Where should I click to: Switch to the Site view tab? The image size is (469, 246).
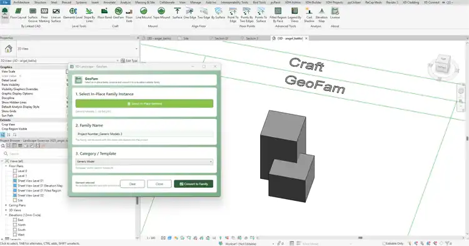[186, 38]
